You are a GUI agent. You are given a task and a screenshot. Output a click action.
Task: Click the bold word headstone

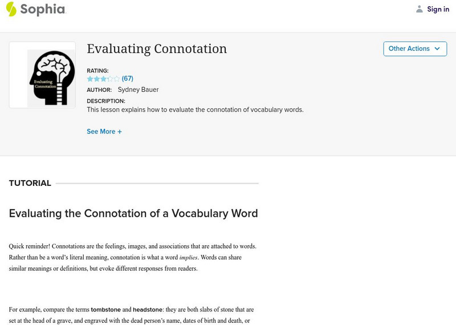coord(148,310)
